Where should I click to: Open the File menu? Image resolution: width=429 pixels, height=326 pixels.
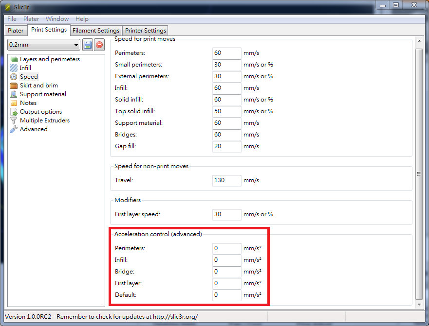tap(12, 19)
